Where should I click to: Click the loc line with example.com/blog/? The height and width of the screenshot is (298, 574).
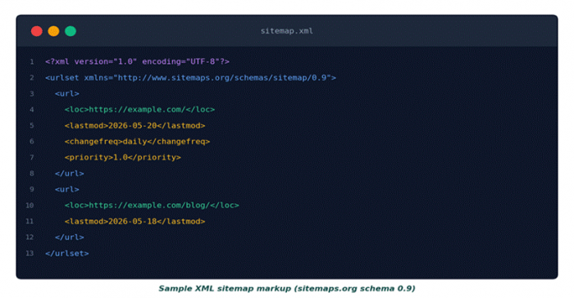(152, 205)
